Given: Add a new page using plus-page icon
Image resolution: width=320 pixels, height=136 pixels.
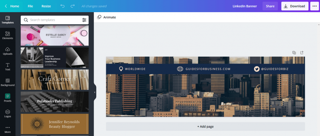Looking at the screenshot, I should click(x=302, y=53).
